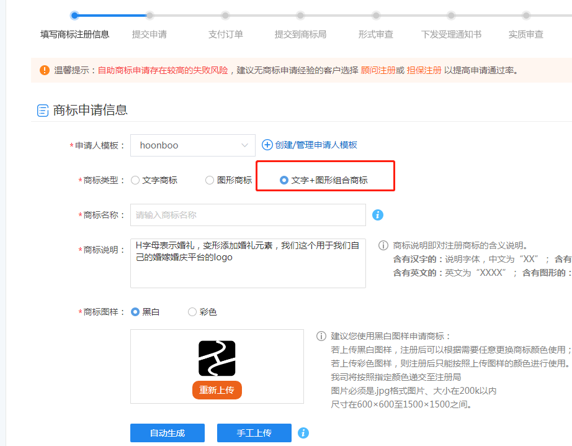This screenshot has width=572, height=446.
Task: Click the progress dot above 支付订单
Action: click(x=225, y=16)
